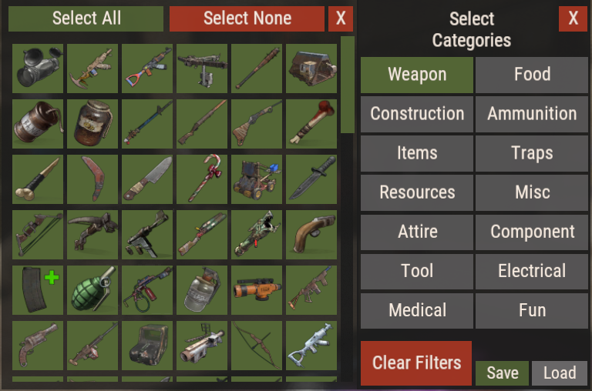Click the green Save button

point(502,373)
